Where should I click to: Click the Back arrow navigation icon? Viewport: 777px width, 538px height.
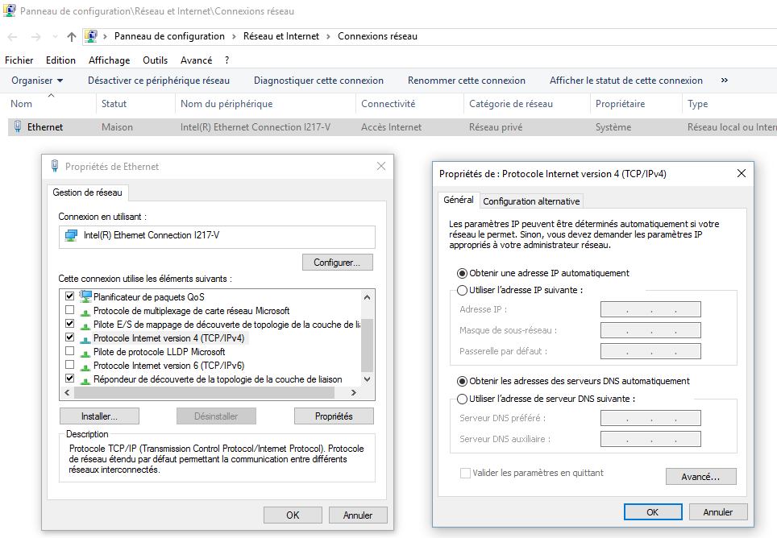pyautogui.click(x=13, y=37)
